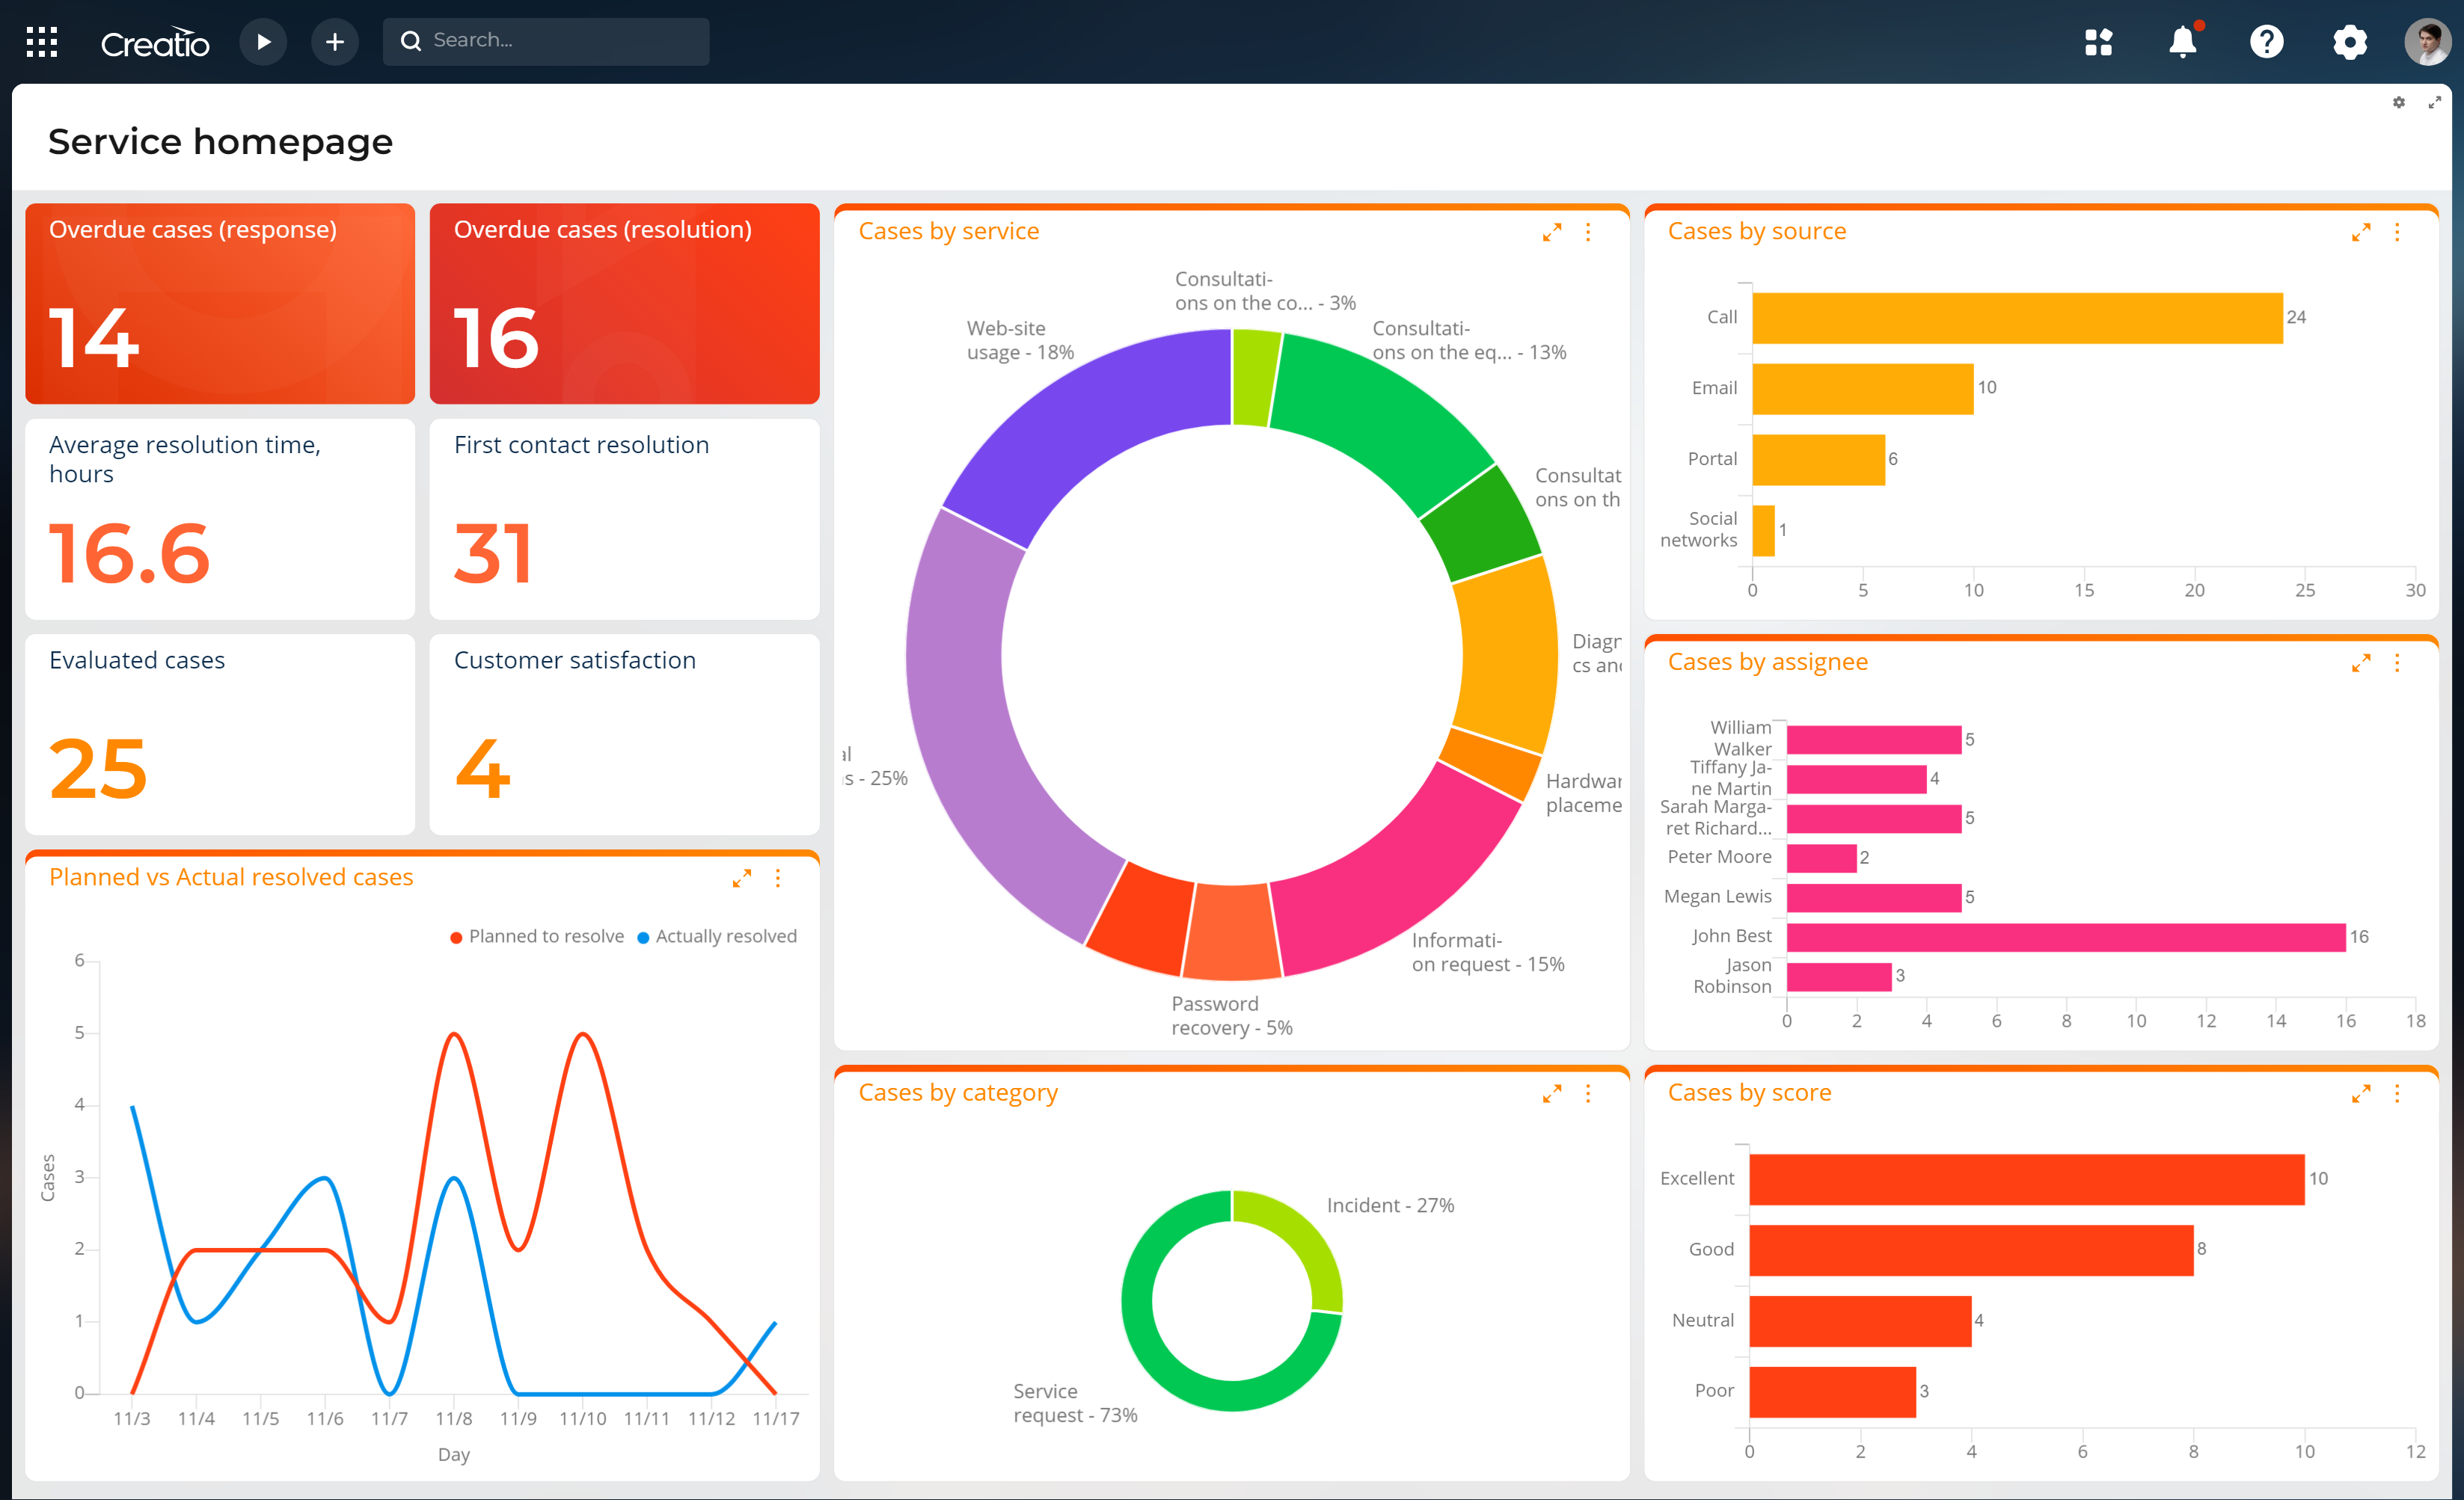Open the app launcher grid
Screen dimensions: 2464x1500
pos(42,41)
